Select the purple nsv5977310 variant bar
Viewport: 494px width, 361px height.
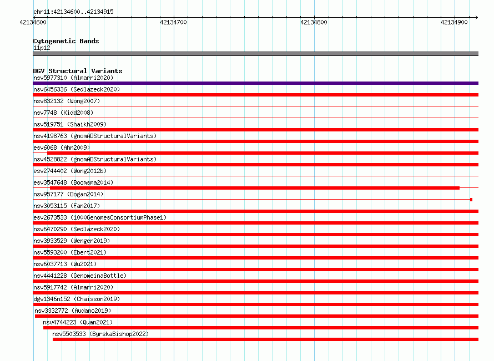click(255, 83)
